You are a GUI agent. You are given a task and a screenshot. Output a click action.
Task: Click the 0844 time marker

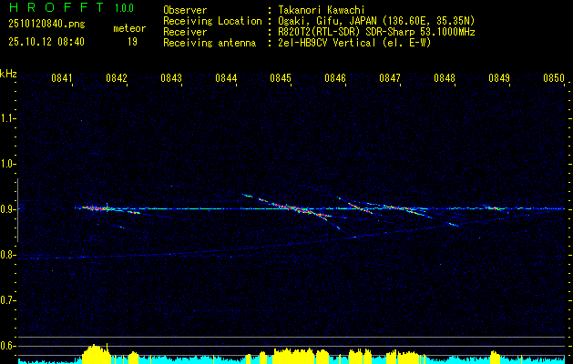point(226,78)
